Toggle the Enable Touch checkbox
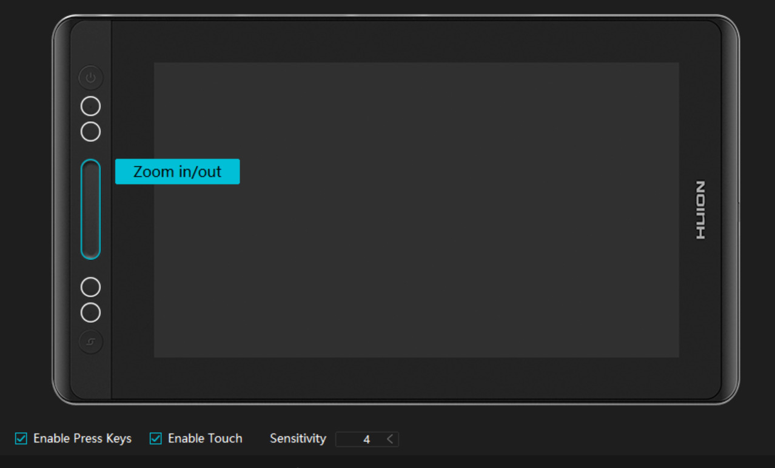Image resolution: width=775 pixels, height=468 pixels. tap(156, 438)
